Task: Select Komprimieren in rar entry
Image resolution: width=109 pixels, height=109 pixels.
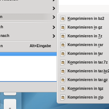Action: click(x=83, y=45)
